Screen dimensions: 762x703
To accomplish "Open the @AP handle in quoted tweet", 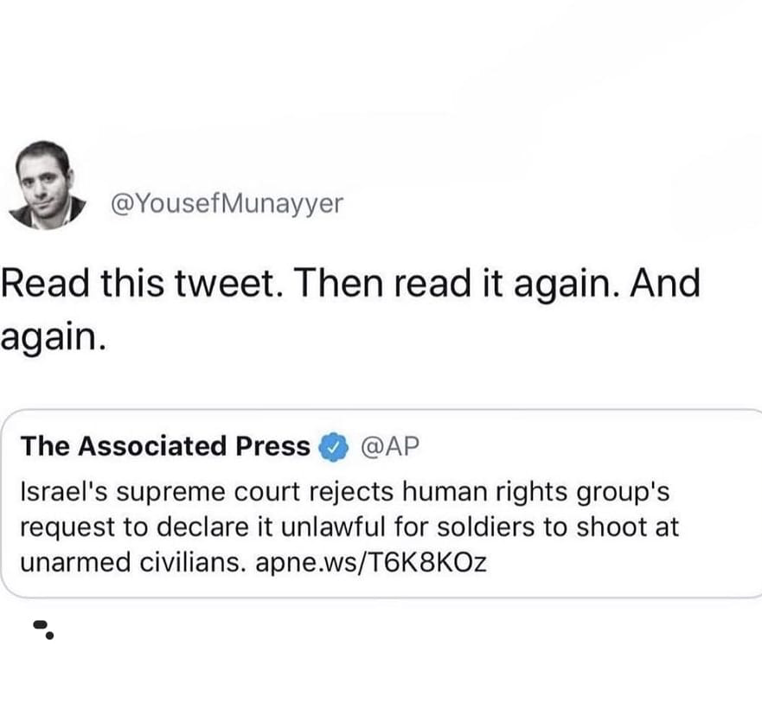I will [x=387, y=446].
